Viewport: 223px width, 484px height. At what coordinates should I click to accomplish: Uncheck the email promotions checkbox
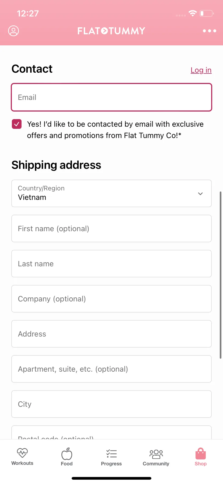point(17,124)
